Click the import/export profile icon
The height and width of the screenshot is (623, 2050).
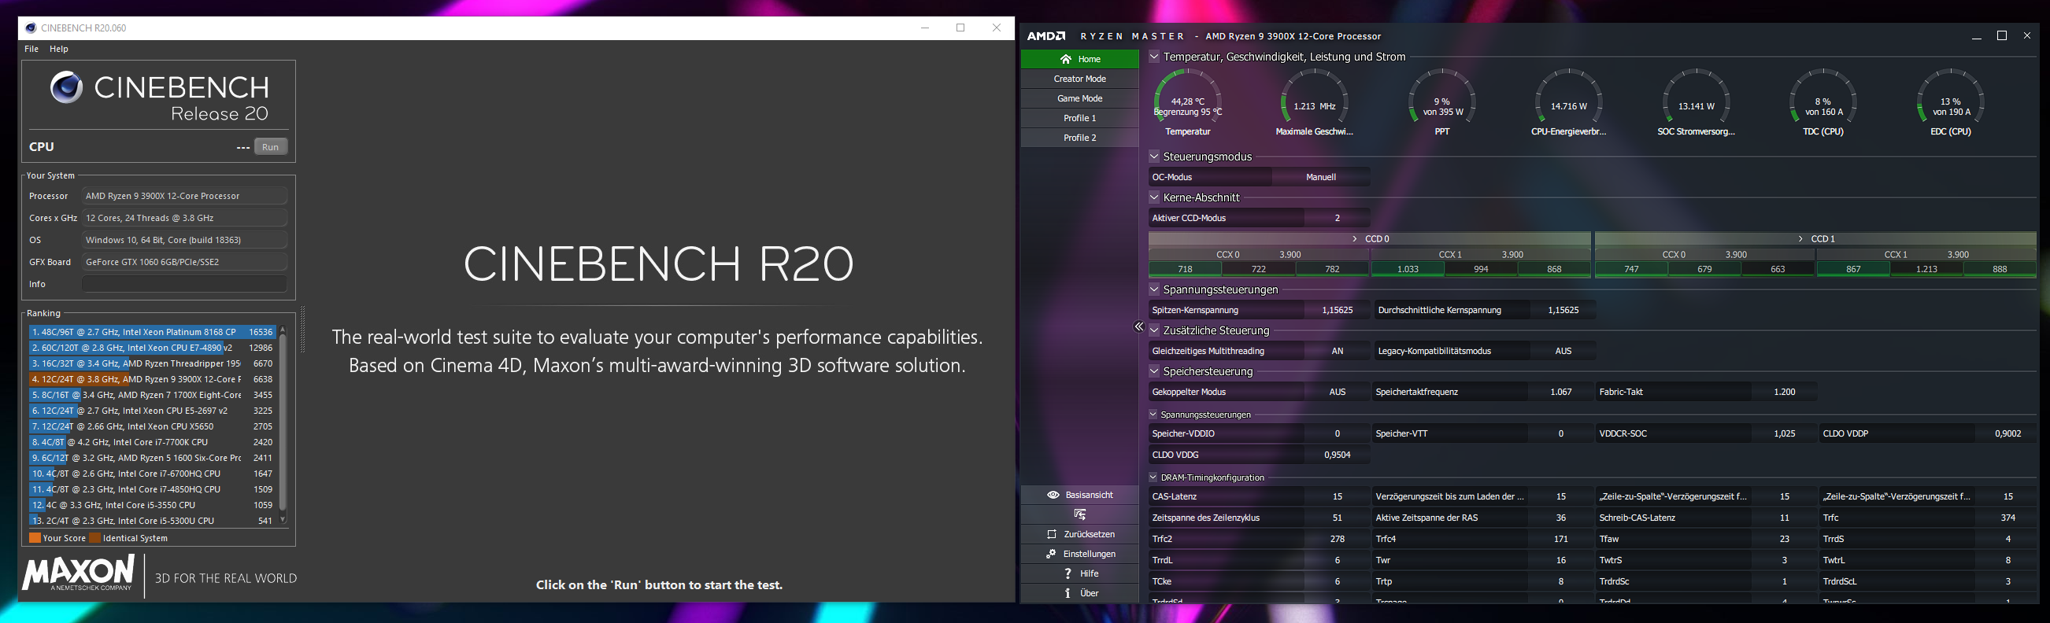(1080, 514)
